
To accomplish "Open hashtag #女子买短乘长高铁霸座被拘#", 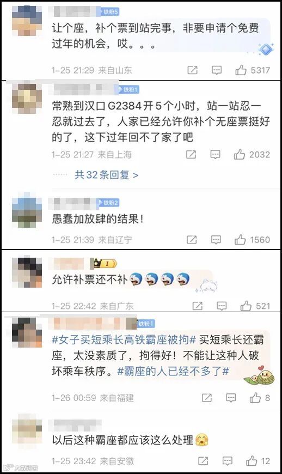I will (x=124, y=339).
